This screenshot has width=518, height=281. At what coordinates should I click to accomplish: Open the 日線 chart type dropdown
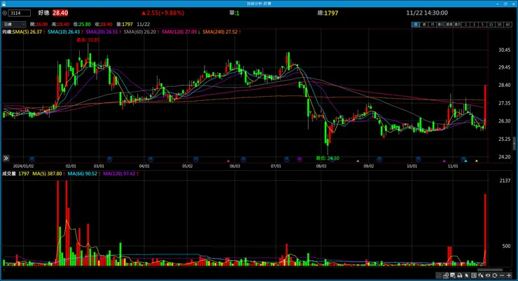click(x=14, y=24)
